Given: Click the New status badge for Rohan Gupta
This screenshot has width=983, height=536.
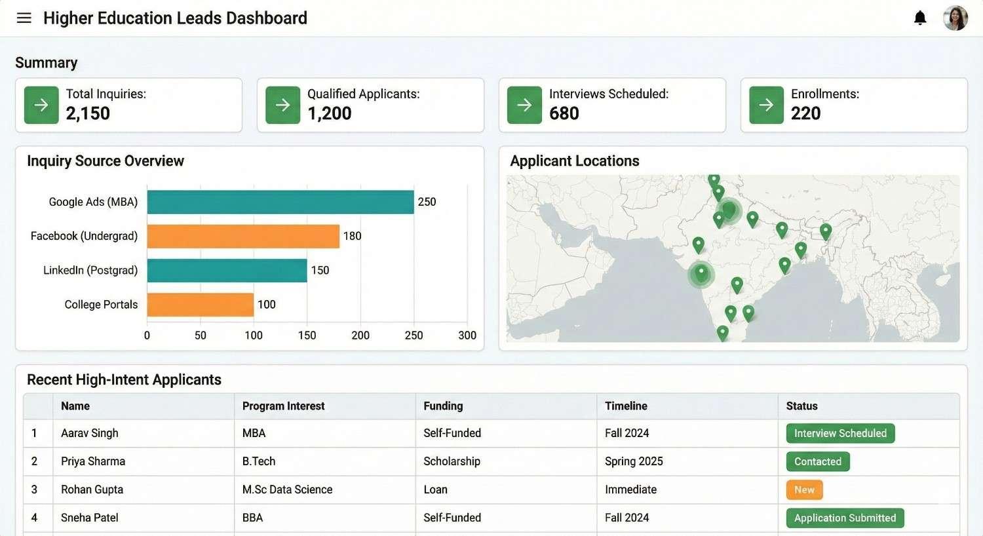Looking at the screenshot, I should pos(804,489).
